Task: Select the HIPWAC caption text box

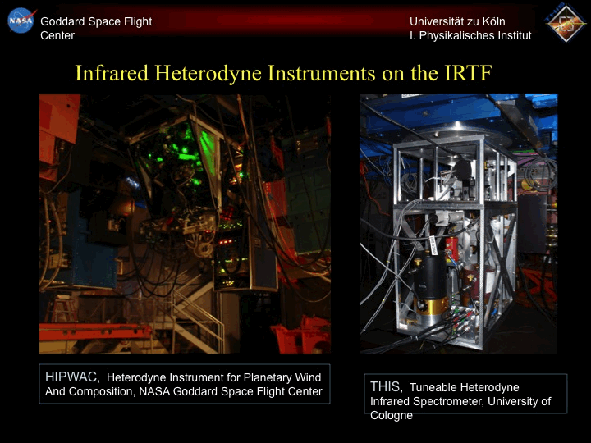Action: 185,384
